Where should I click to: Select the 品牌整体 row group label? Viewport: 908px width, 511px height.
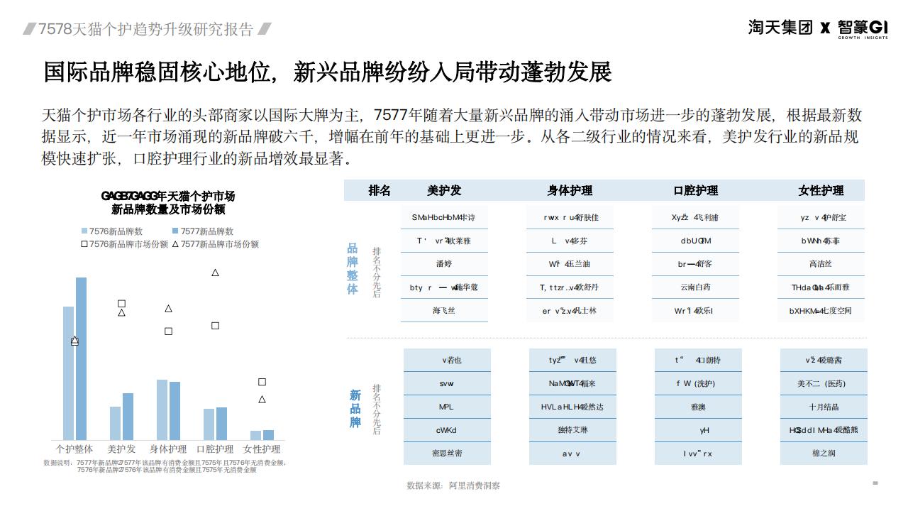pos(353,269)
